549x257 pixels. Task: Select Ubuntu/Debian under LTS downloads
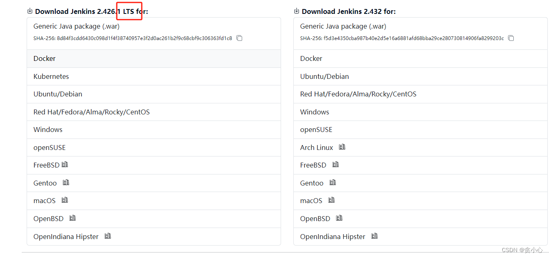(x=154, y=94)
